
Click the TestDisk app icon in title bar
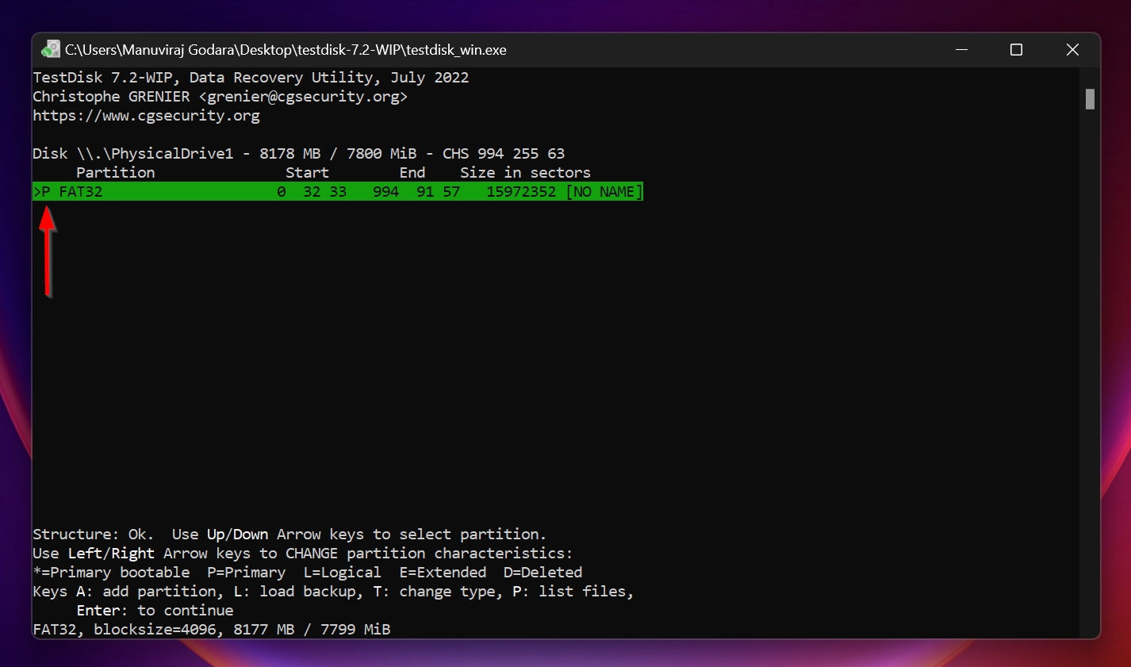click(51, 49)
